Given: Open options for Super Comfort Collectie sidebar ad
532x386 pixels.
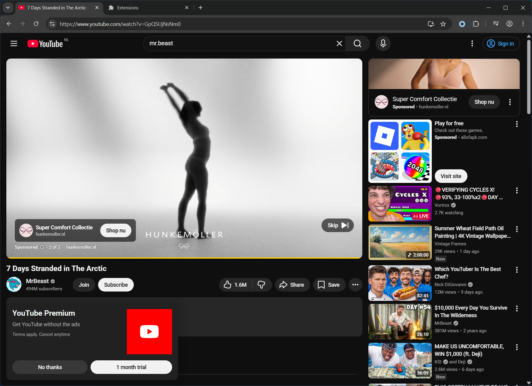Looking at the screenshot, I should click(x=510, y=102).
